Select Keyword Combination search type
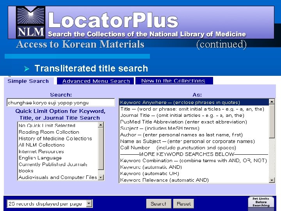This screenshot has width=281, height=211. tap(194, 161)
